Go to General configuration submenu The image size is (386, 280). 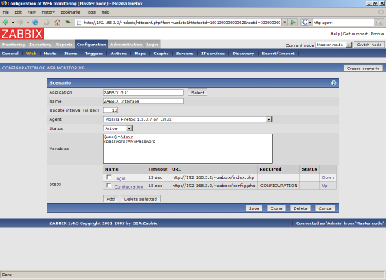(x=11, y=54)
